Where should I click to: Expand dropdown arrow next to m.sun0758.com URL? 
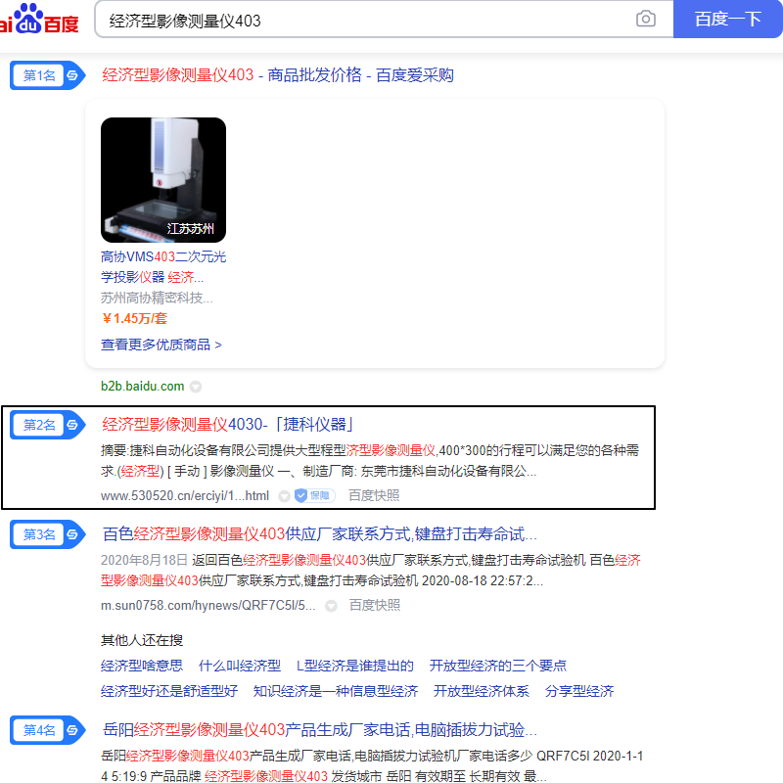coord(331,606)
